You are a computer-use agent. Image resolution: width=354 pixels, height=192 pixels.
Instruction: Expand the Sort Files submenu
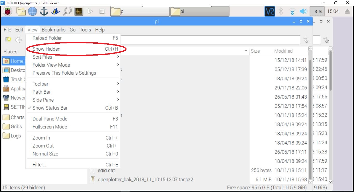click(42, 57)
